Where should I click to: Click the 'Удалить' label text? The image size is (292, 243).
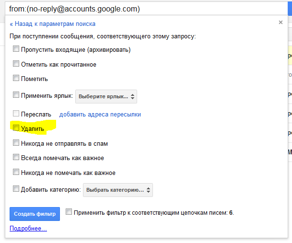click(x=33, y=129)
